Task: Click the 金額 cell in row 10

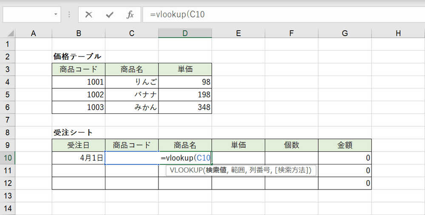Action: [x=345, y=158]
